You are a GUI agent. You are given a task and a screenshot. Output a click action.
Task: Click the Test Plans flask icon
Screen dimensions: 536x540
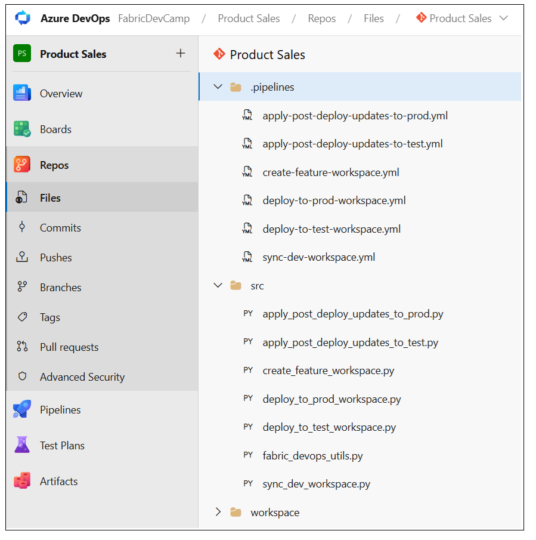[22, 445]
